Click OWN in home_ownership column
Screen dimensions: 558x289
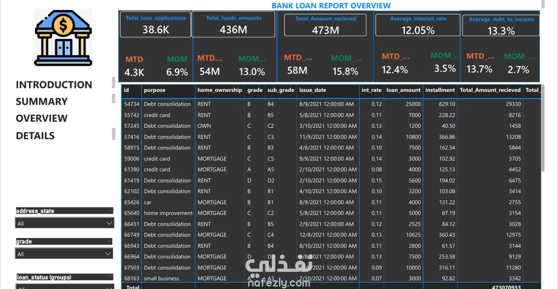(204, 126)
